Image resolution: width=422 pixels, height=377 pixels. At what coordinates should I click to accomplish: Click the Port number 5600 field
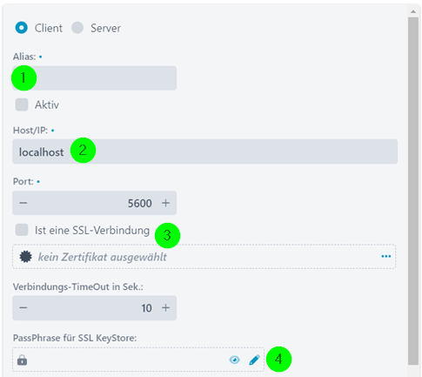tap(94, 203)
